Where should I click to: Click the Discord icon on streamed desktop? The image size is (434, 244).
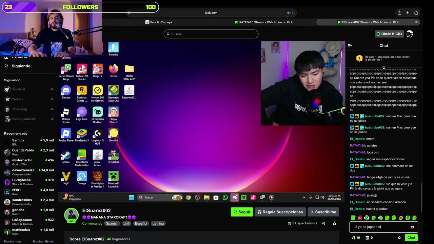66,92
